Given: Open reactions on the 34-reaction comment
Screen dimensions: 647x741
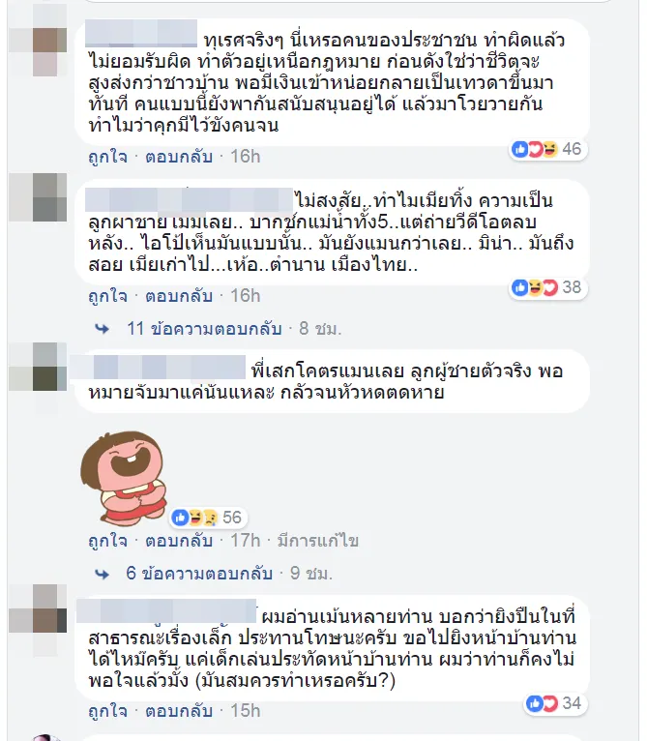Looking at the screenshot, I should [x=555, y=703].
